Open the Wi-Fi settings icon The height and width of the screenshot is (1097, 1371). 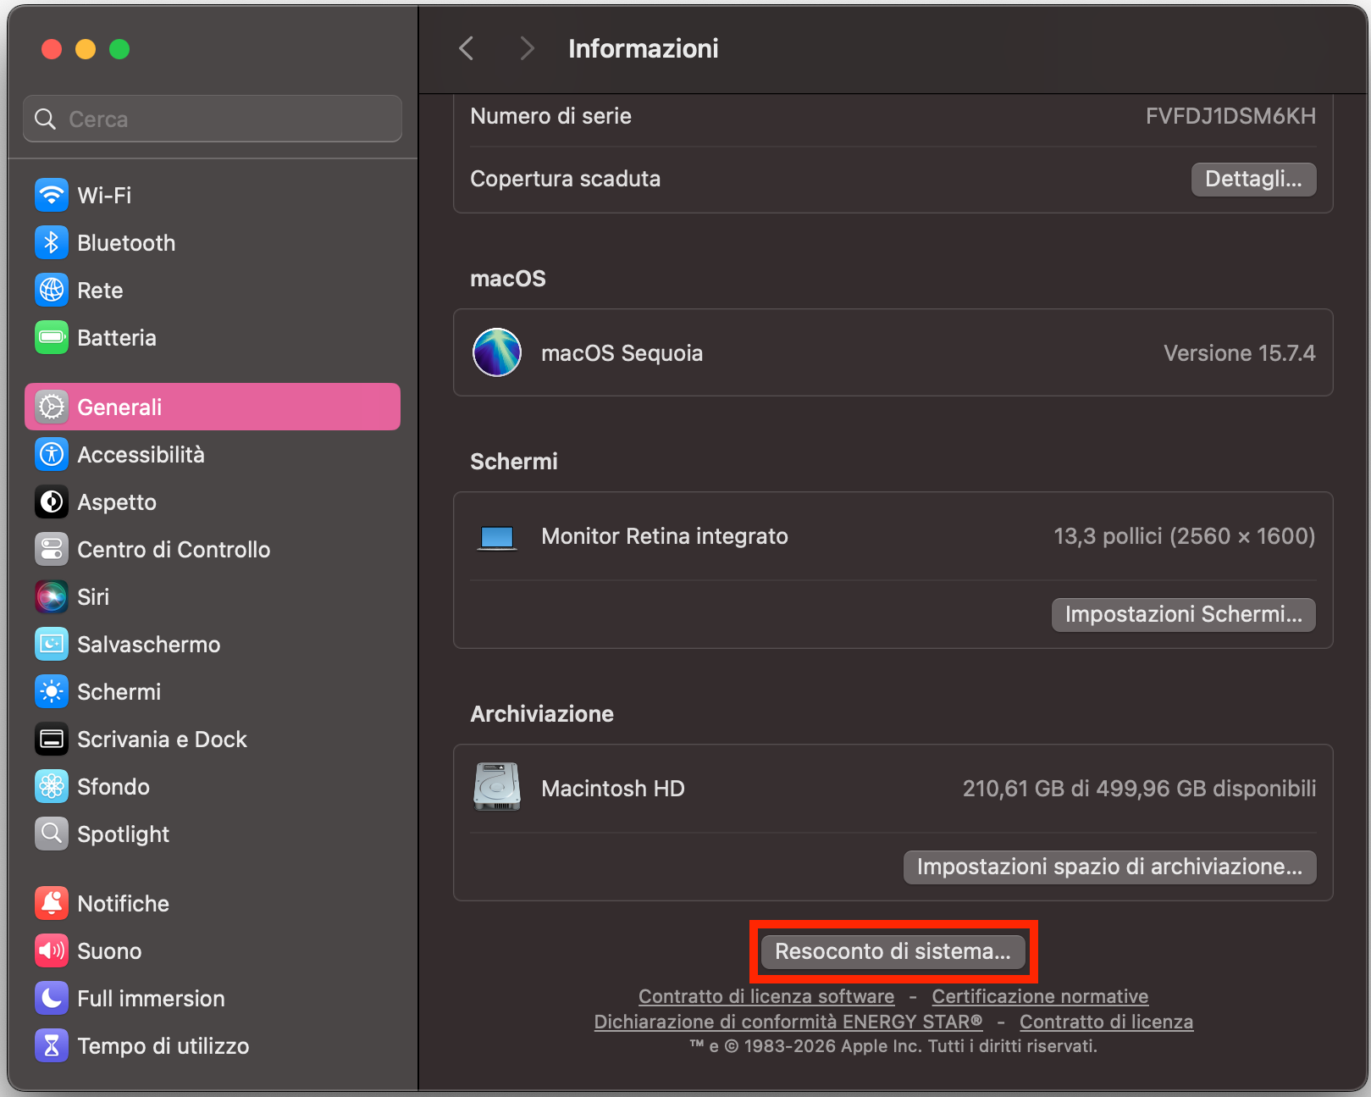[52, 195]
